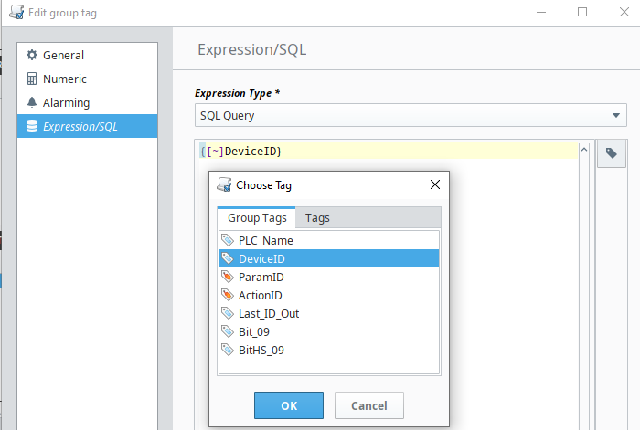The image size is (640, 430).
Task: Select the ParamID tag
Action: click(x=261, y=278)
